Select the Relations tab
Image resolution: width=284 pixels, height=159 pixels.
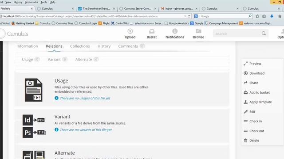54,46
